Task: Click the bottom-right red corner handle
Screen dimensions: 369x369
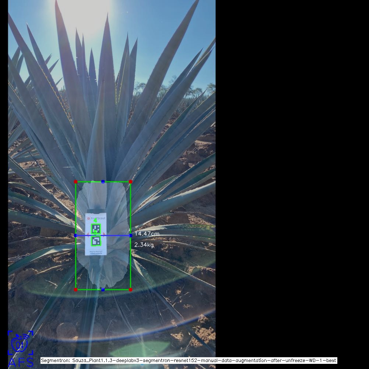Action: click(130, 290)
